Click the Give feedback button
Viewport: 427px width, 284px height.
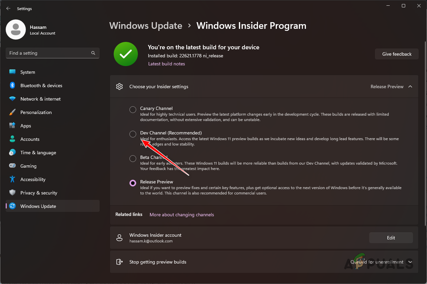pyautogui.click(x=396, y=54)
